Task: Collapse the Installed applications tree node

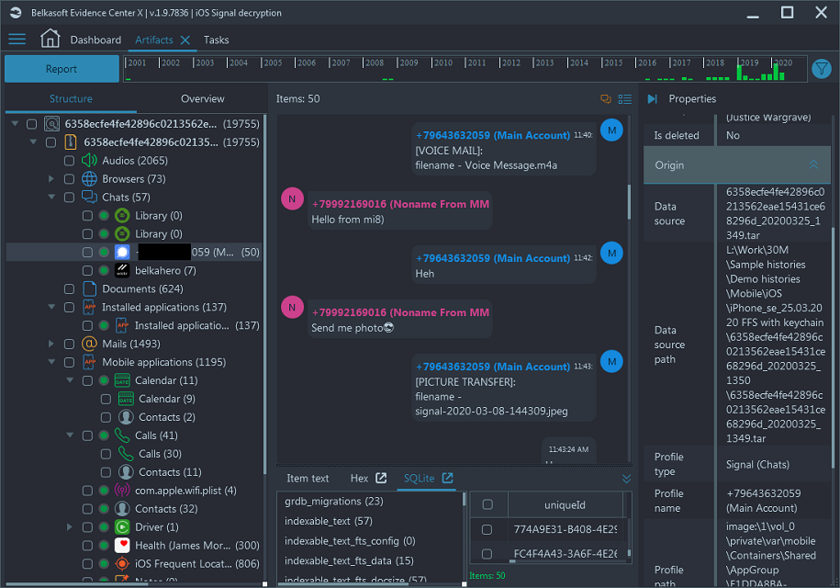Action: click(51, 307)
